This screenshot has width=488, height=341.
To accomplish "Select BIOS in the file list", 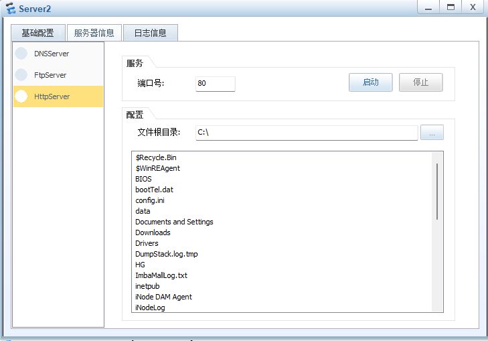I will [x=143, y=179].
